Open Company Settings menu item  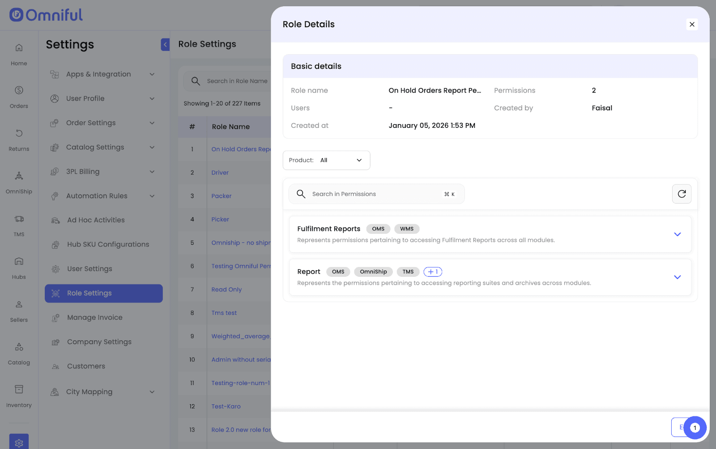[x=99, y=342]
